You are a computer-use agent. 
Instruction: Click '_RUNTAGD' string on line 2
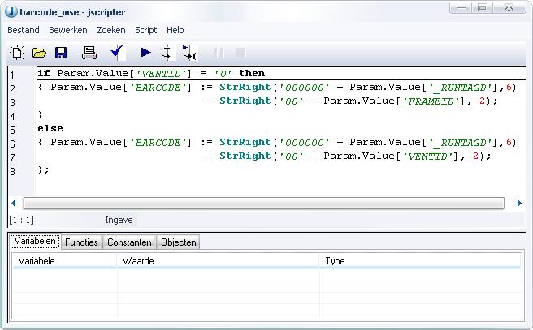coord(461,88)
